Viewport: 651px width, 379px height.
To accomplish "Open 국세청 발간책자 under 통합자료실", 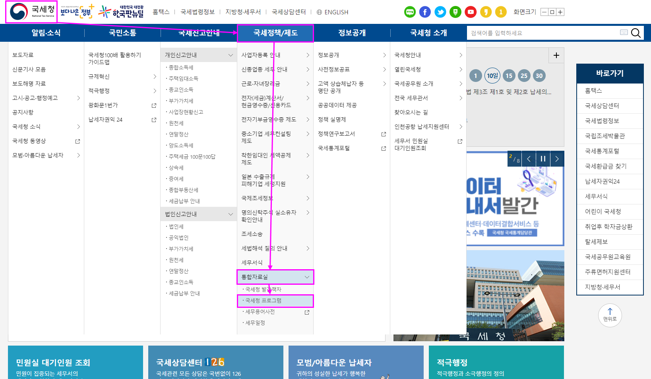I will [263, 290].
